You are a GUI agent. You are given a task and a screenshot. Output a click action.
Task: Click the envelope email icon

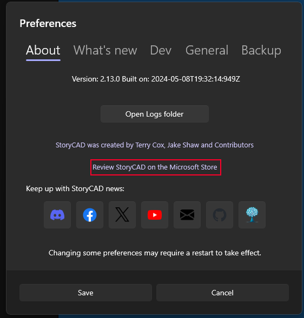(187, 215)
